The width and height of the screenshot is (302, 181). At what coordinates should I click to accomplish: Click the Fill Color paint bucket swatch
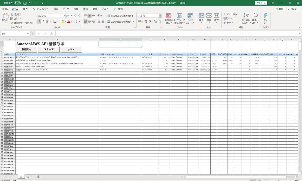[63, 21]
